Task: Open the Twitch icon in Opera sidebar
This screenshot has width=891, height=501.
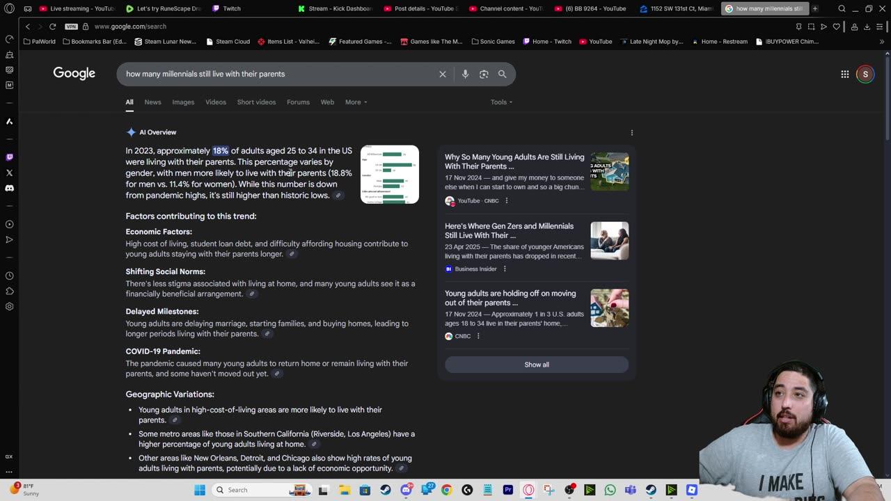Action: click(x=9, y=157)
